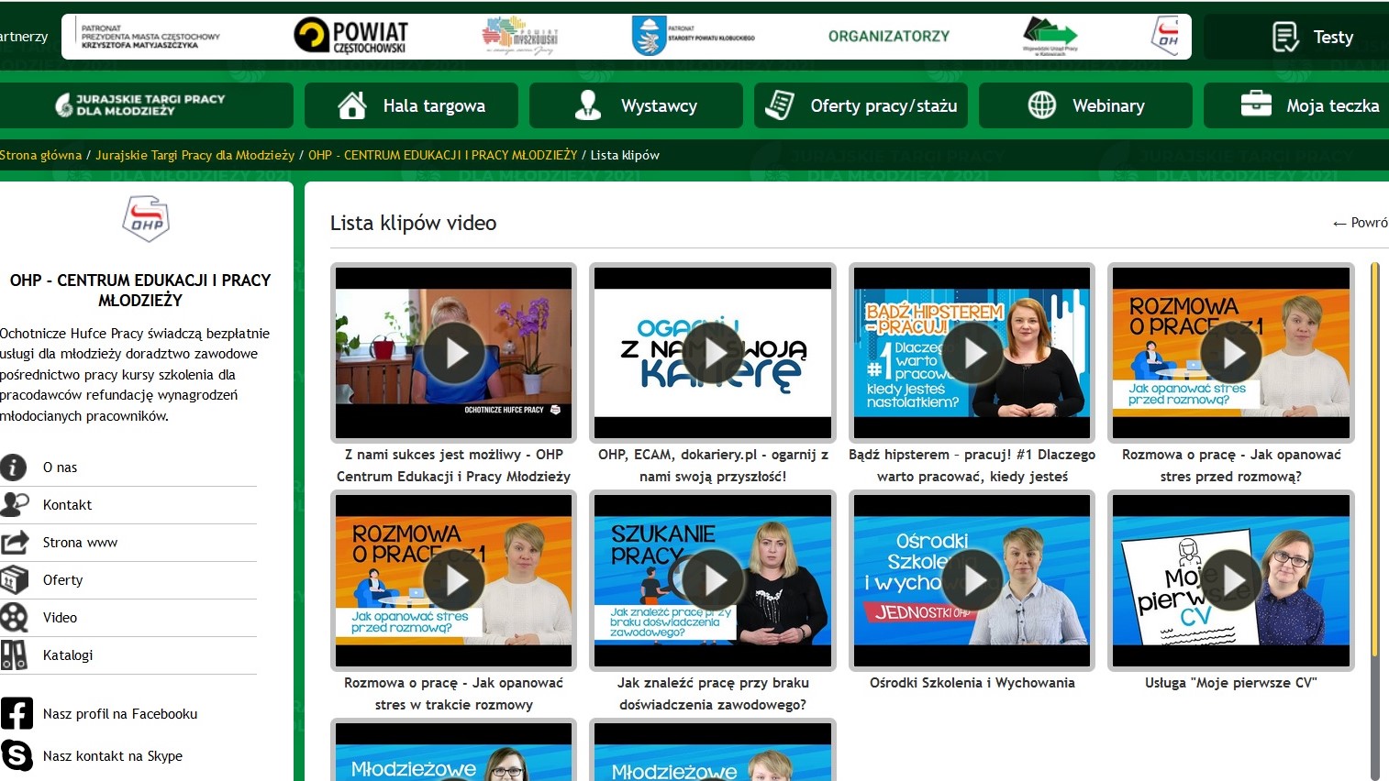Click the green arrow organizer logo
The width and height of the screenshot is (1389, 781).
click(x=1050, y=36)
